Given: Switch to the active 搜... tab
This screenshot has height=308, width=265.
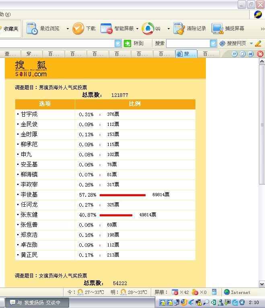Looking at the screenshot, I should click(x=186, y=54).
